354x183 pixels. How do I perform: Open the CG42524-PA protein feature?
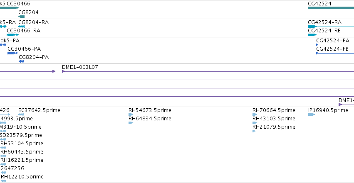335,45
